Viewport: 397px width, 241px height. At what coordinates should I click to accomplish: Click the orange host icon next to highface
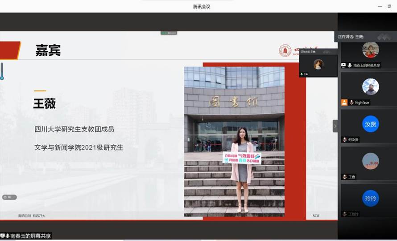click(x=344, y=102)
